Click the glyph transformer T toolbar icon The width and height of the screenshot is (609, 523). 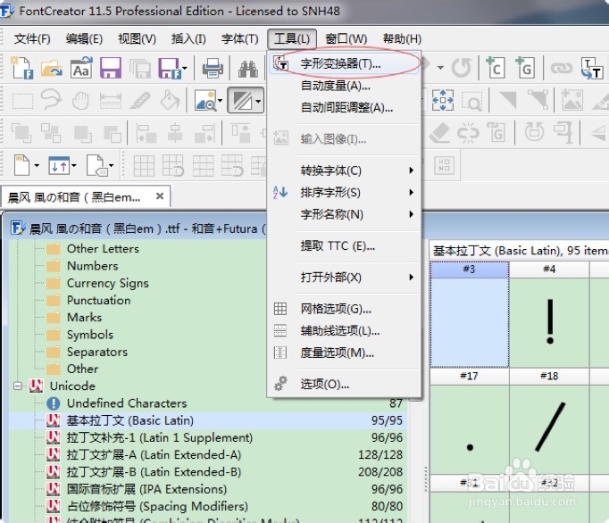tap(591, 69)
